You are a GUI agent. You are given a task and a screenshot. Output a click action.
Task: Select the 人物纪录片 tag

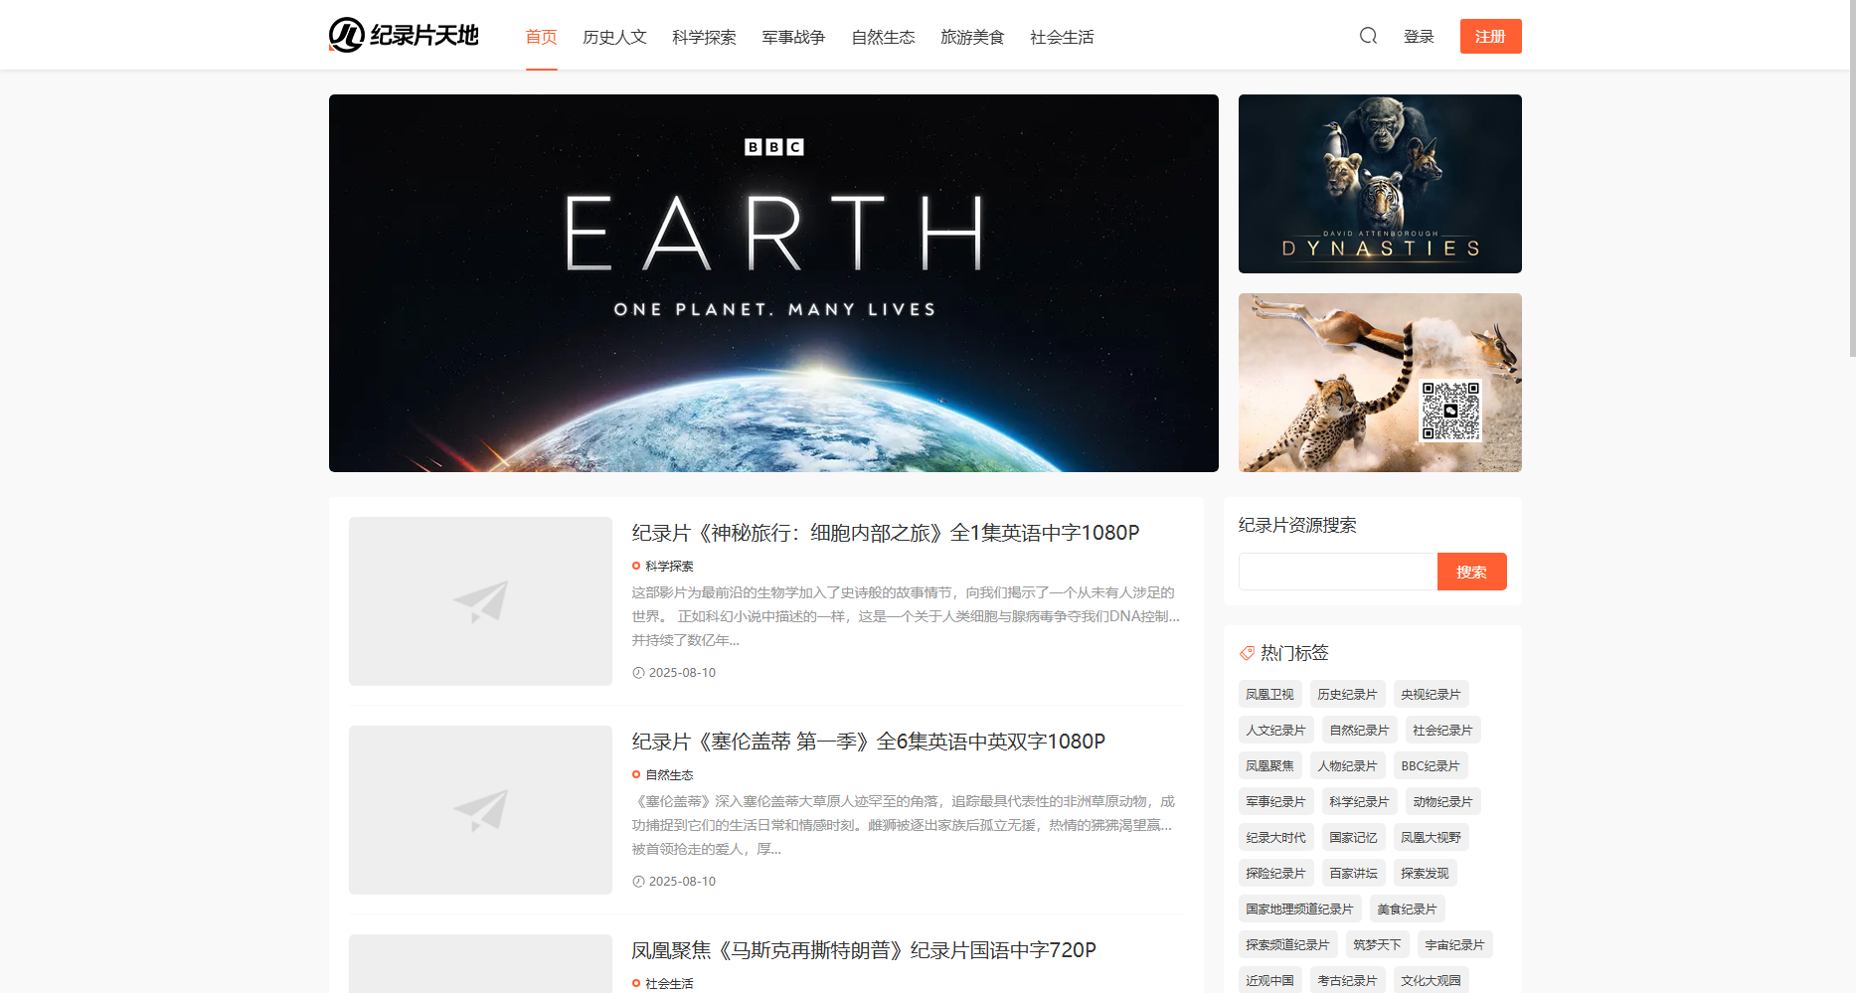[x=1347, y=766]
